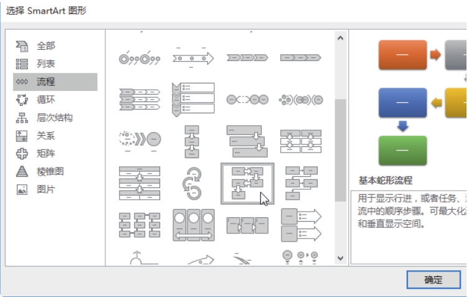The height and width of the screenshot is (297, 469).
Task: Select the three-circle double arrow layout
Action: pyautogui.click(x=194, y=225)
